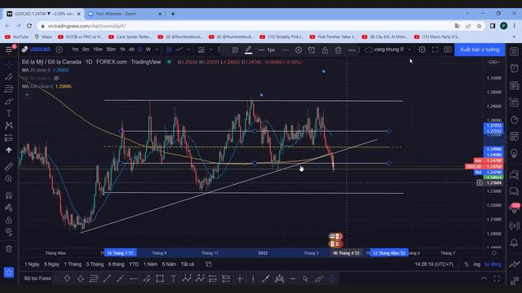
Task: Collapse the indicator legend arrow
Action: [27, 94]
